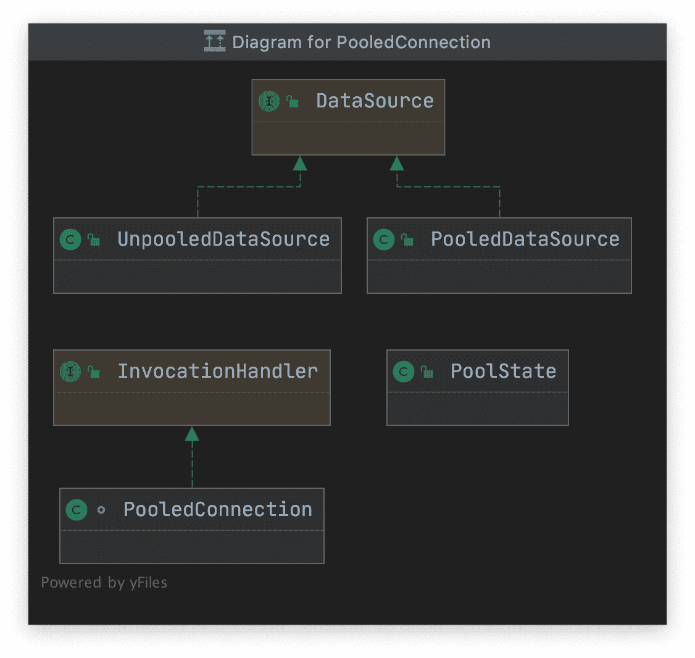Click the class icon on the PooledDataSource node
This screenshot has width=695, height=658.
[x=384, y=239]
